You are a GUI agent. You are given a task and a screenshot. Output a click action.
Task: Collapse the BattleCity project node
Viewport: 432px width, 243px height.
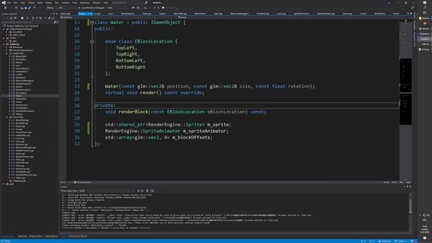(x=4, y=44)
